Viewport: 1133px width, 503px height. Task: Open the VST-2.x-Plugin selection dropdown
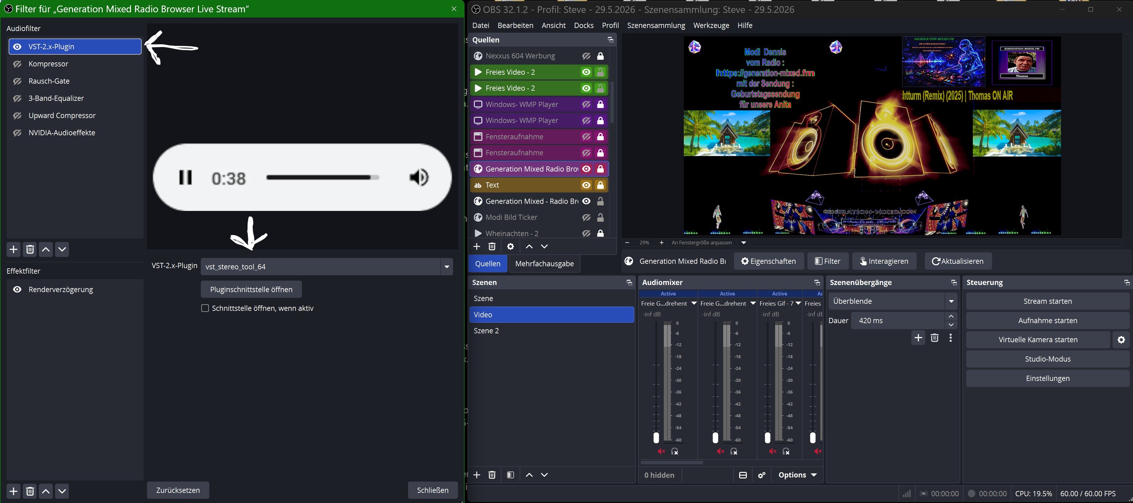[327, 267]
